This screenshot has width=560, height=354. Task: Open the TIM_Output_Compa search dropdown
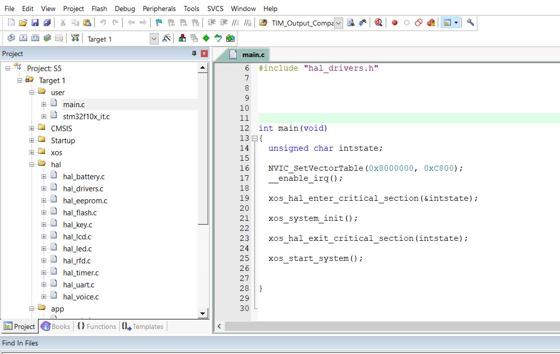tap(339, 24)
